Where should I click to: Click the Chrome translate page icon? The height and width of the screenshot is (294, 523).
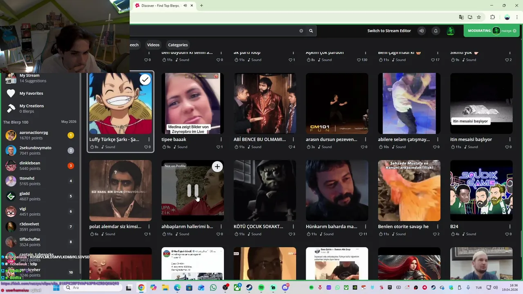[461, 17]
